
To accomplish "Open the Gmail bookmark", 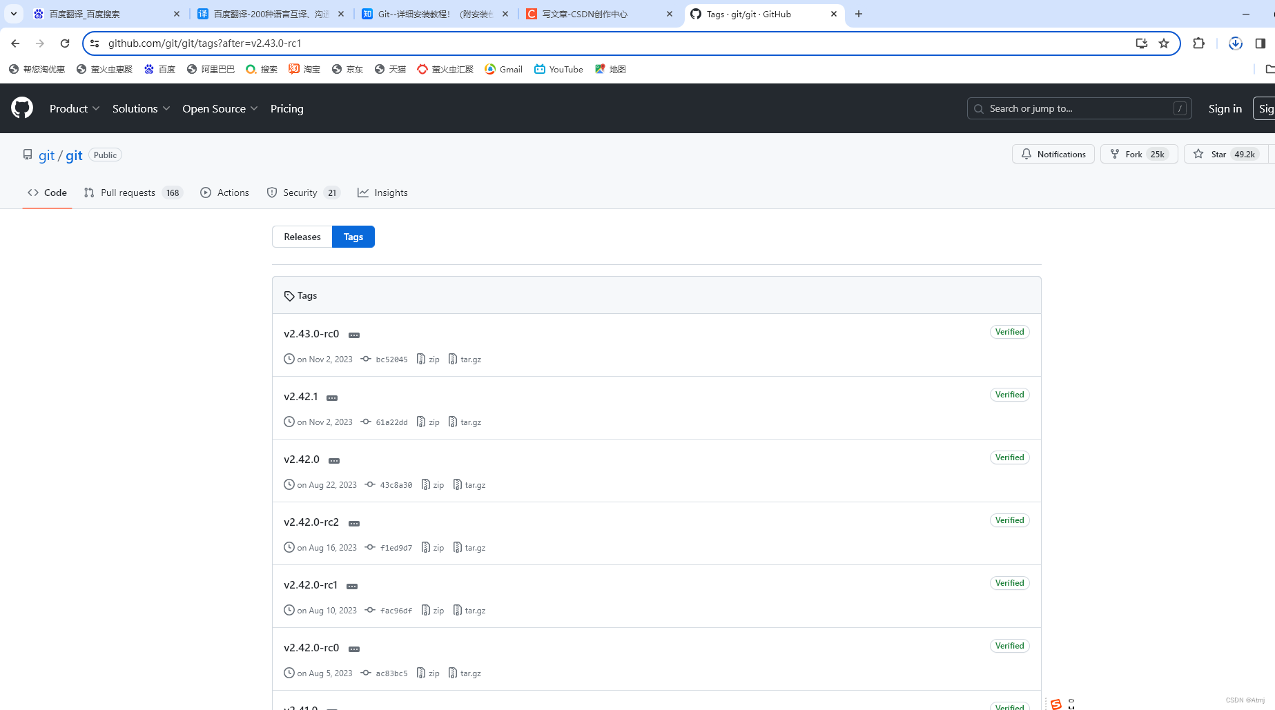I will 504,69.
